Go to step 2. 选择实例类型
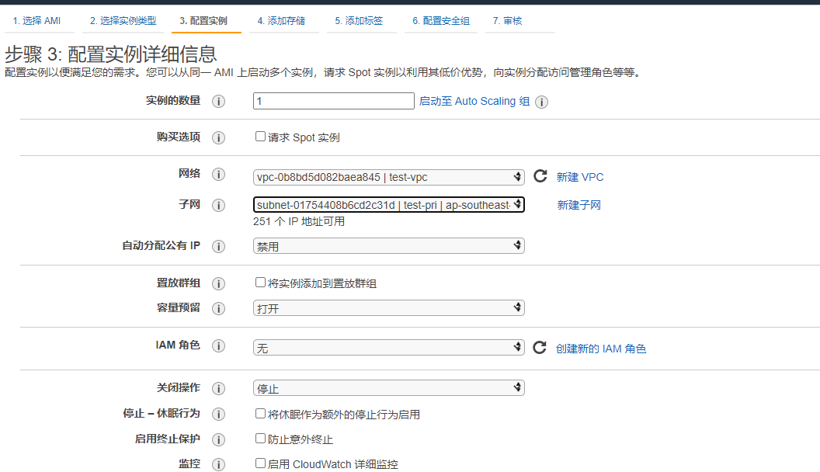The height and width of the screenshot is (472, 820). point(123,21)
